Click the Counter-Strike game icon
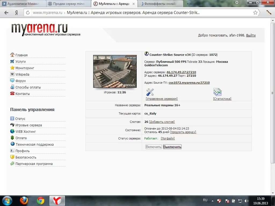The image size is (275, 206). pos(147,54)
